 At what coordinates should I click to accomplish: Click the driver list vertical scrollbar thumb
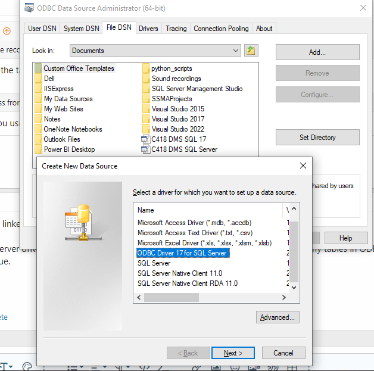[x=294, y=251]
